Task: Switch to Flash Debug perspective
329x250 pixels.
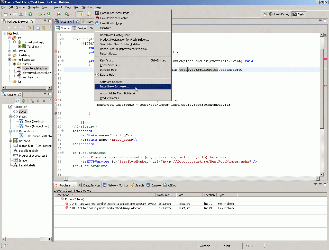Action: click(279, 14)
